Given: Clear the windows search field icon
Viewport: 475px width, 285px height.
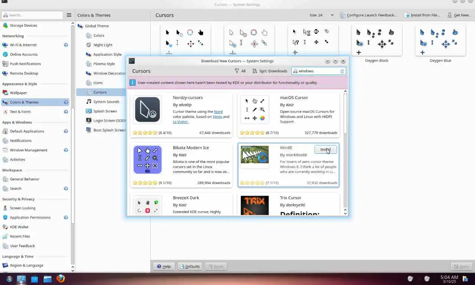Looking at the screenshot, I should (342, 71).
